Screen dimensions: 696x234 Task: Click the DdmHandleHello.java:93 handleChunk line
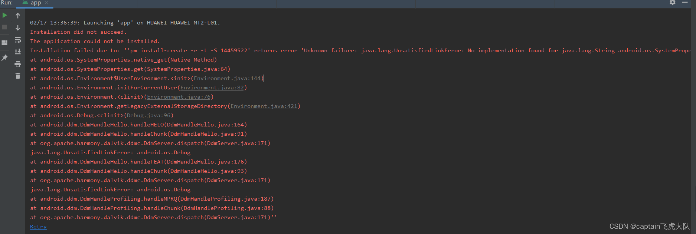(138, 171)
